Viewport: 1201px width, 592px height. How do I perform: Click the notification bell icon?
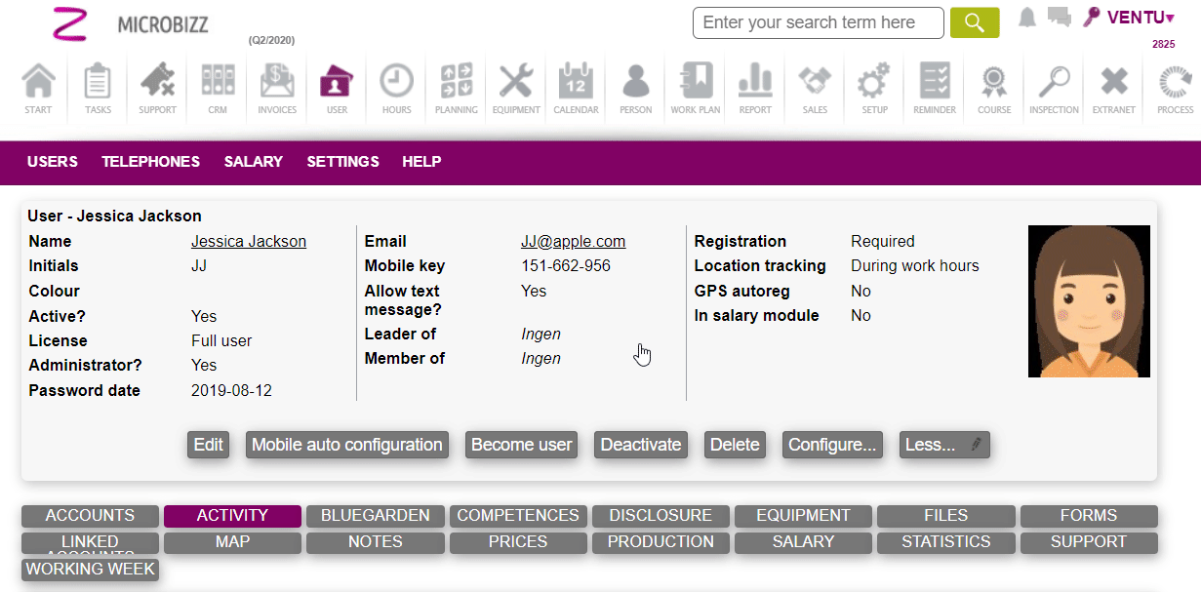pos(1027,18)
